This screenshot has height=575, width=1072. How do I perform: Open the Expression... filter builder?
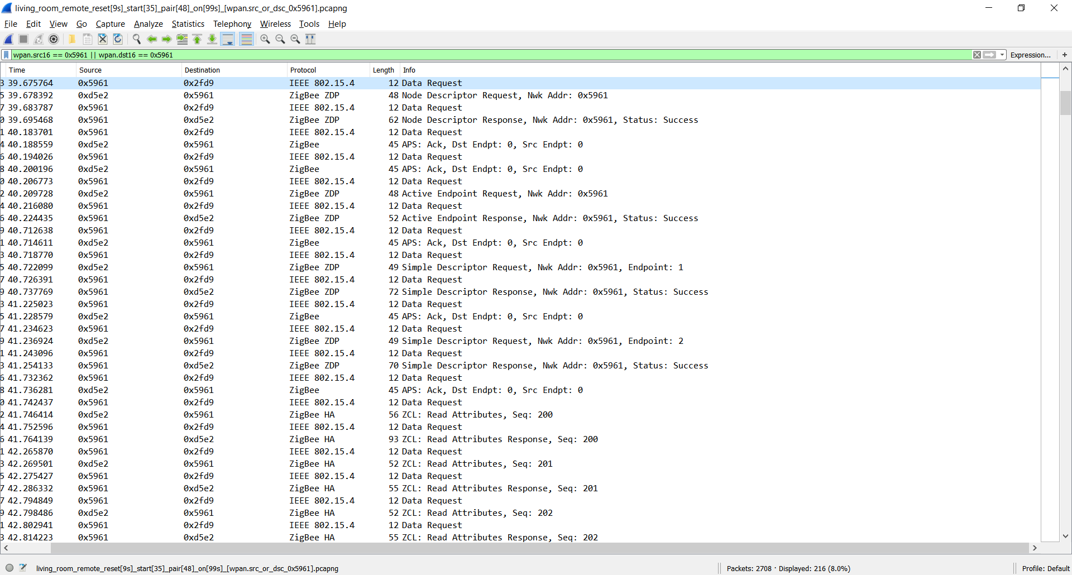(1030, 55)
